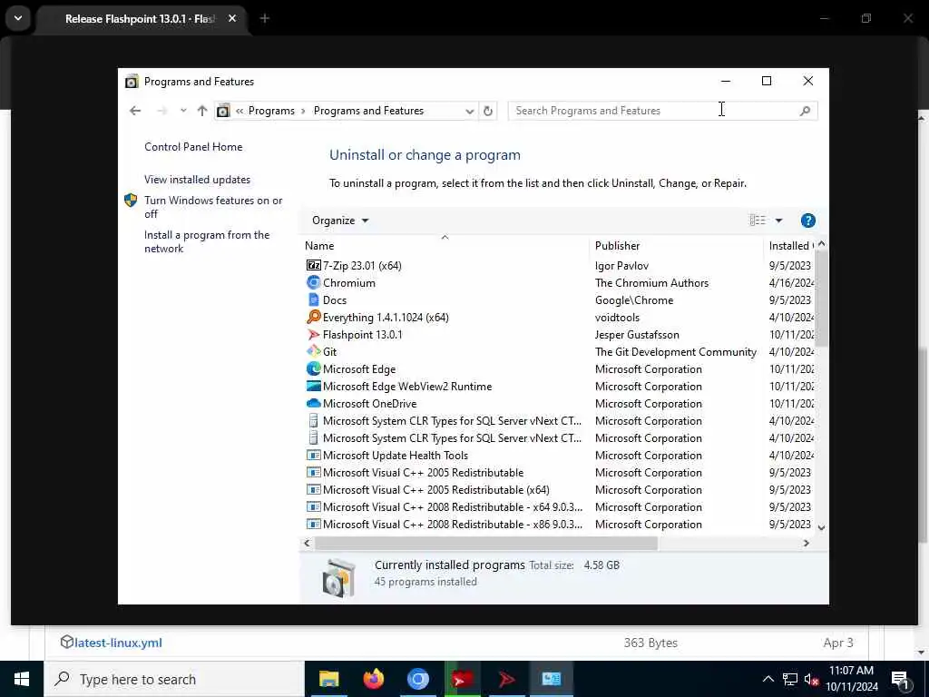Open the browser tab list dropdown
The image size is (929, 697).
[x=18, y=18]
